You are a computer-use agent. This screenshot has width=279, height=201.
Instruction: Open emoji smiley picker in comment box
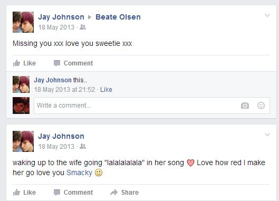[x=261, y=106]
